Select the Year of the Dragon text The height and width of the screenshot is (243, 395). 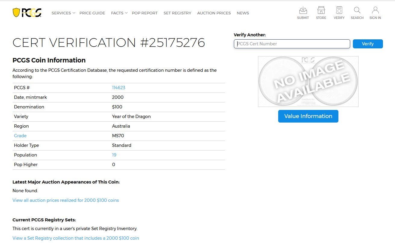[131, 117]
